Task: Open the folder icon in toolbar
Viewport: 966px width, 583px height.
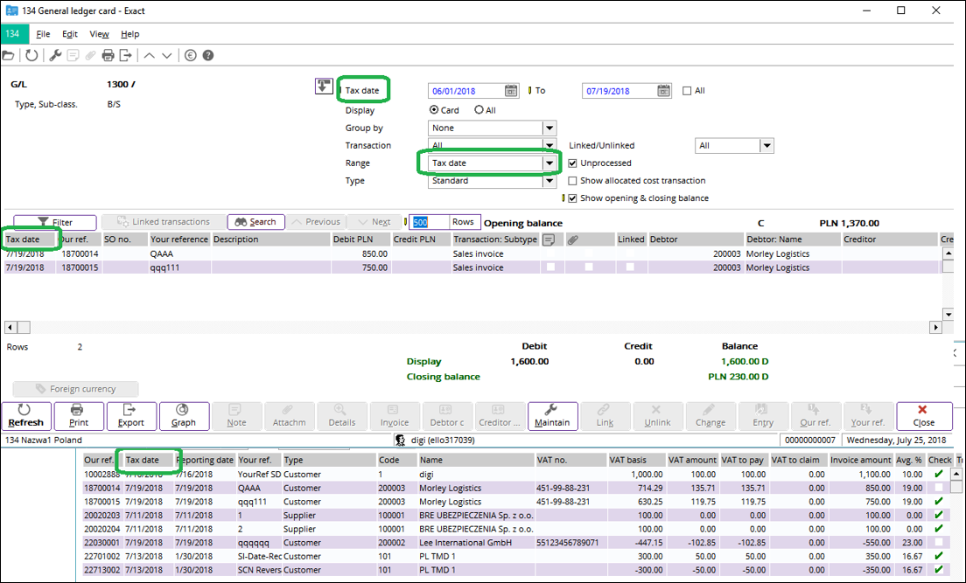Action: 8,55
